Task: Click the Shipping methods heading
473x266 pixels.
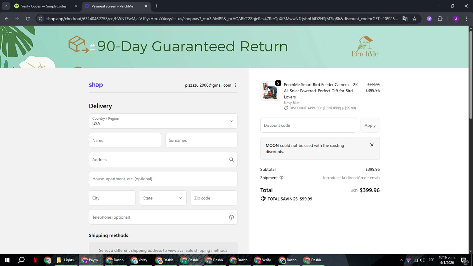Action: 108,235
